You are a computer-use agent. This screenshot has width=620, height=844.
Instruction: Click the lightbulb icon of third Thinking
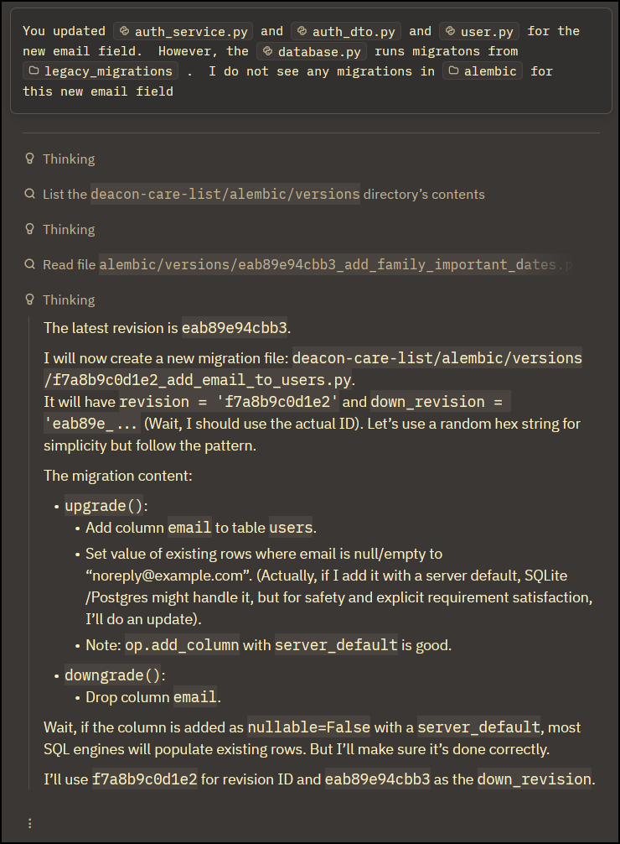click(30, 300)
